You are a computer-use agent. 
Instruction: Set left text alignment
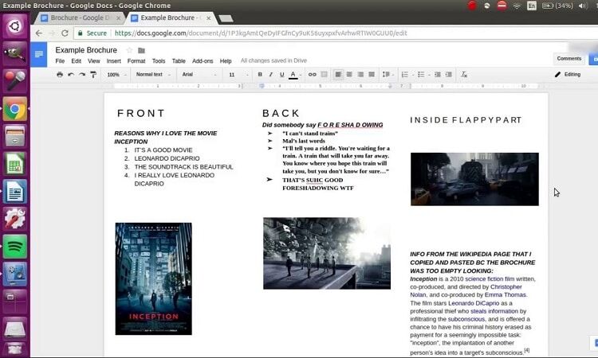pyautogui.click(x=338, y=75)
